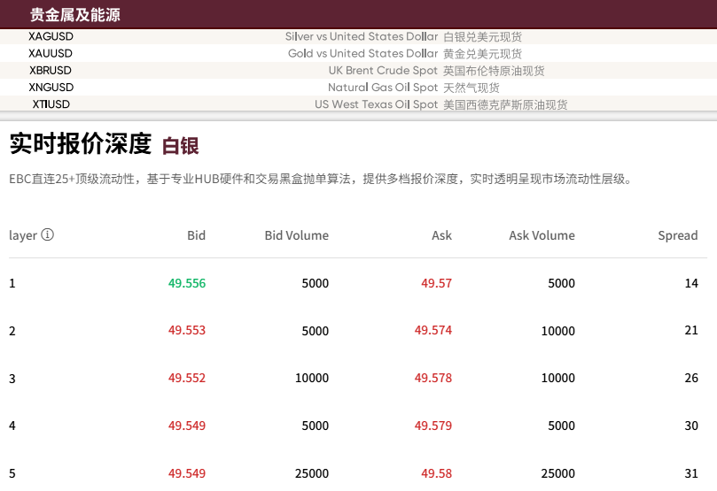717x491 pixels.
Task: Click the spread value 30 in layer 4
Action: click(691, 426)
